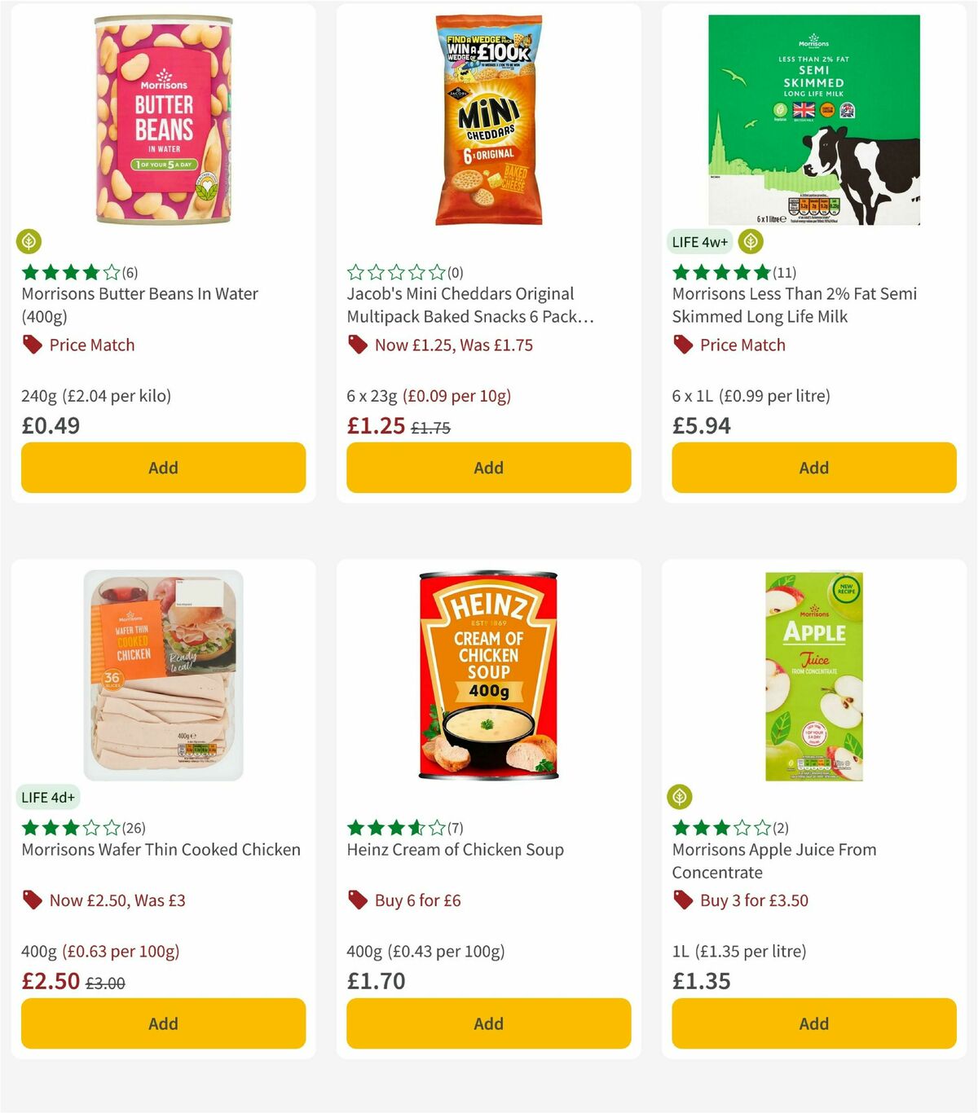Expand the LIFE 4w+ badge on long life milk
Image resolution: width=978 pixels, height=1113 pixels.
[698, 242]
